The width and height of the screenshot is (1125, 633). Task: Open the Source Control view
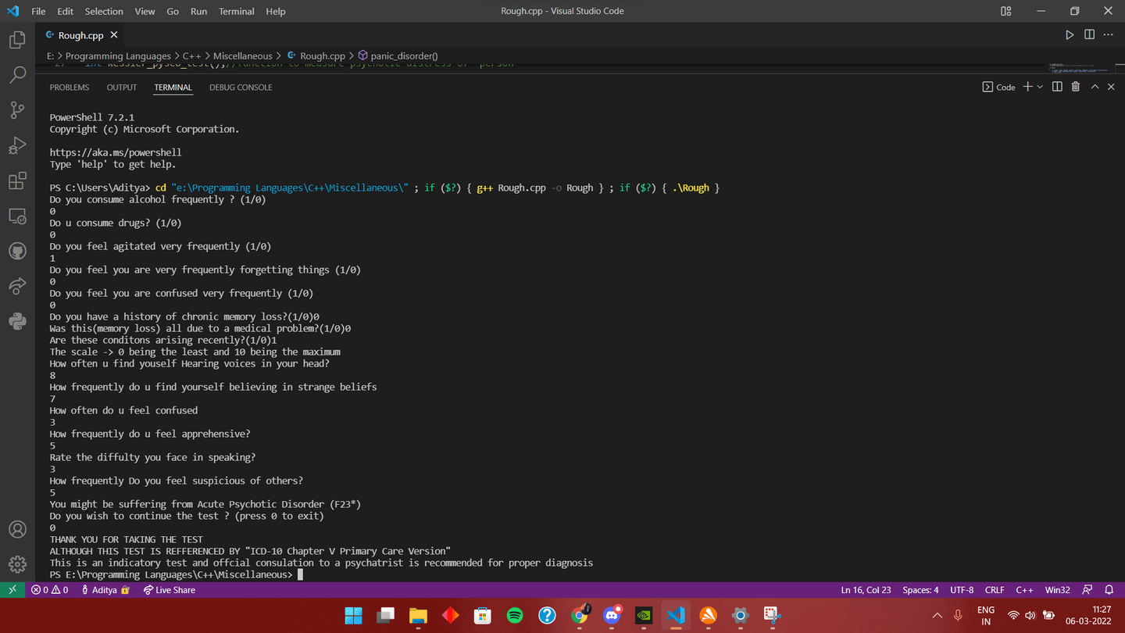[17, 110]
